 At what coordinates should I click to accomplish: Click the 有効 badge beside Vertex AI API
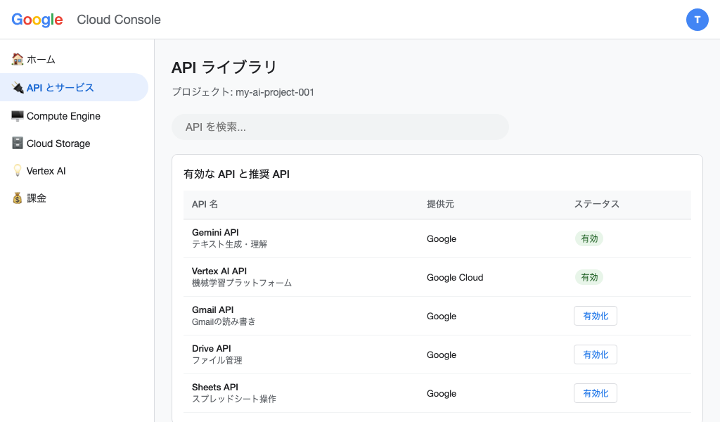click(589, 277)
